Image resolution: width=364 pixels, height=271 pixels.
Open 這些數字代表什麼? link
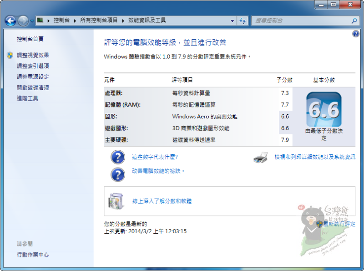155,157
